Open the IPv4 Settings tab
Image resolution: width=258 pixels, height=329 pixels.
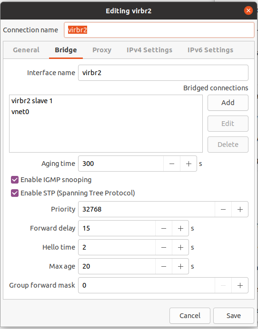149,50
